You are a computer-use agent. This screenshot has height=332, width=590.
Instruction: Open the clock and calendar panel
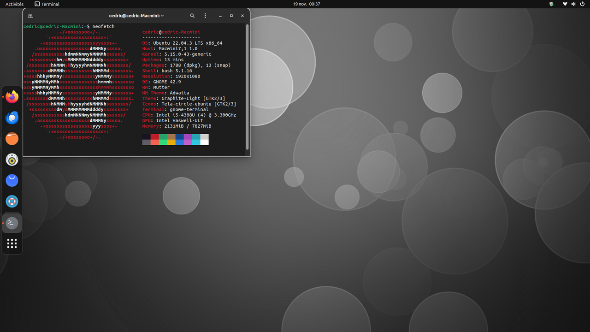pyautogui.click(x=307, y=4)
